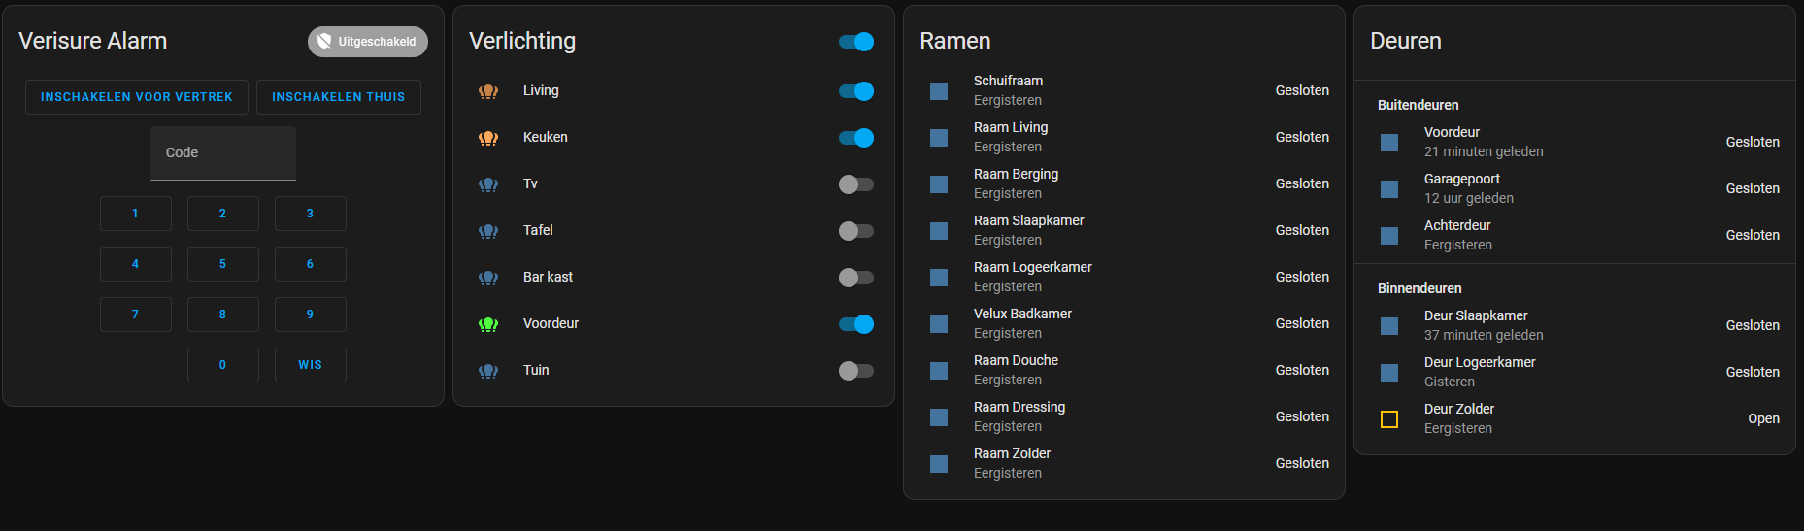Click the Tuin light bulb icon
This screenshot has height=531, width=1804.
click(x=488, y=371)
